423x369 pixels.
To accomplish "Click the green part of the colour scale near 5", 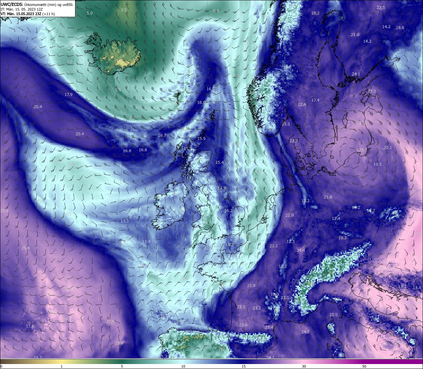I will 122,362.
